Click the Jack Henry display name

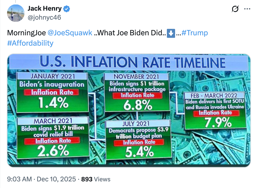[45, 9]
